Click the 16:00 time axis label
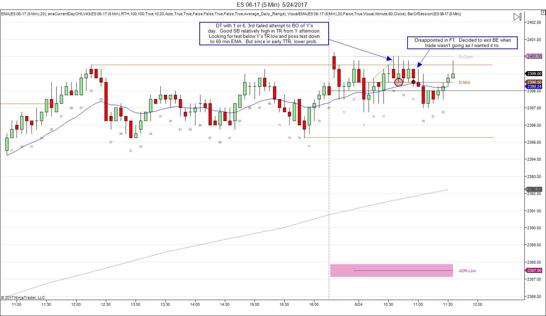Image resolution: width=546 pixels, height=316 pixels. click(x=314, y=304)
